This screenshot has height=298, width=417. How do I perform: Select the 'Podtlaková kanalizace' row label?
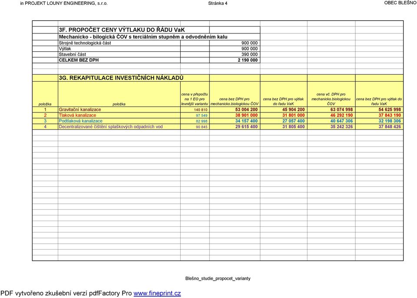click(81, 121)
